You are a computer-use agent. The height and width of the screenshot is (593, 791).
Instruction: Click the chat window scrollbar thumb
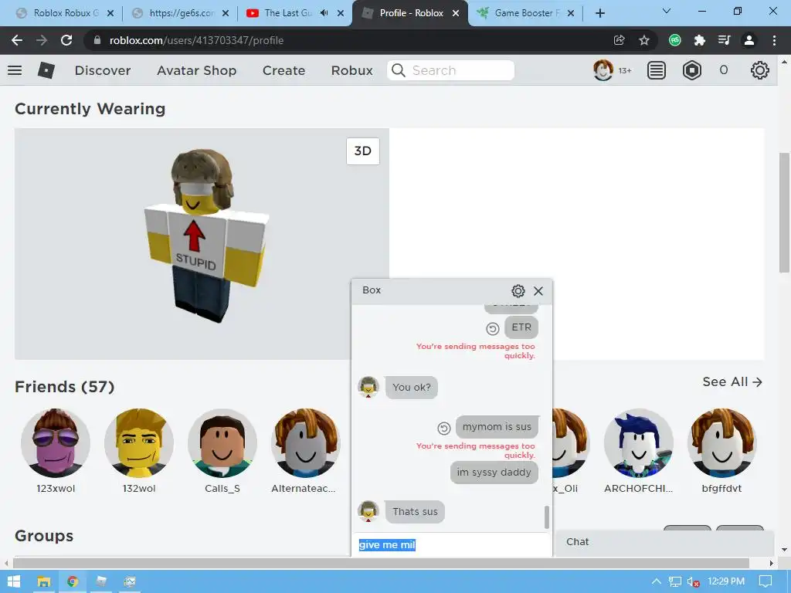547,517
